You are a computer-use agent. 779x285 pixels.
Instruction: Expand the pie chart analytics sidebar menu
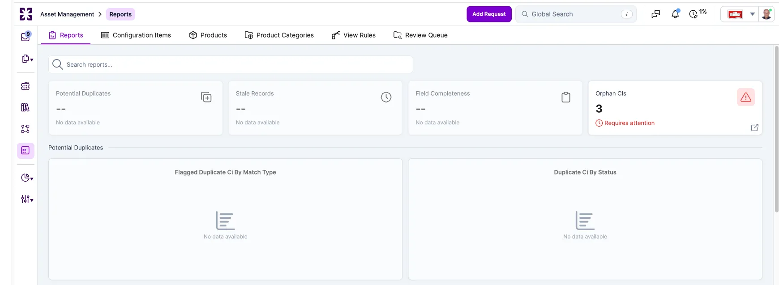point(27,178)
